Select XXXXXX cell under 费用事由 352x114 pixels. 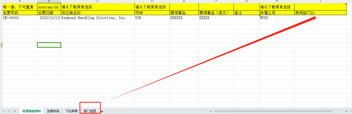(184, 18)
